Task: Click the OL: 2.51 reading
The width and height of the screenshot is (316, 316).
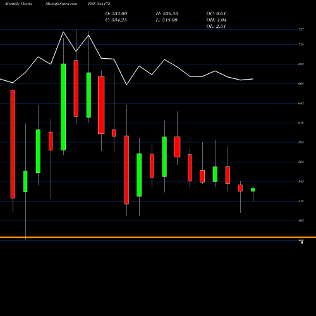Action: coord(216,27)
